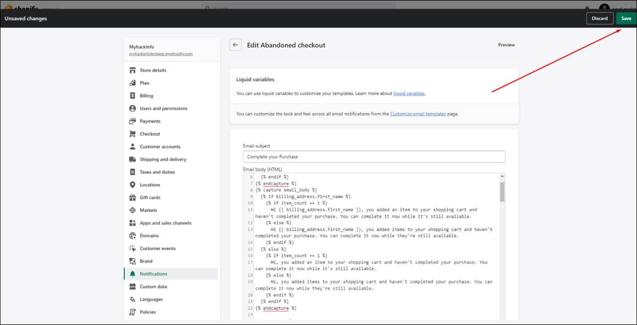637x325 pixels.
Task: Click the Policies document icon
Action: 133,312
